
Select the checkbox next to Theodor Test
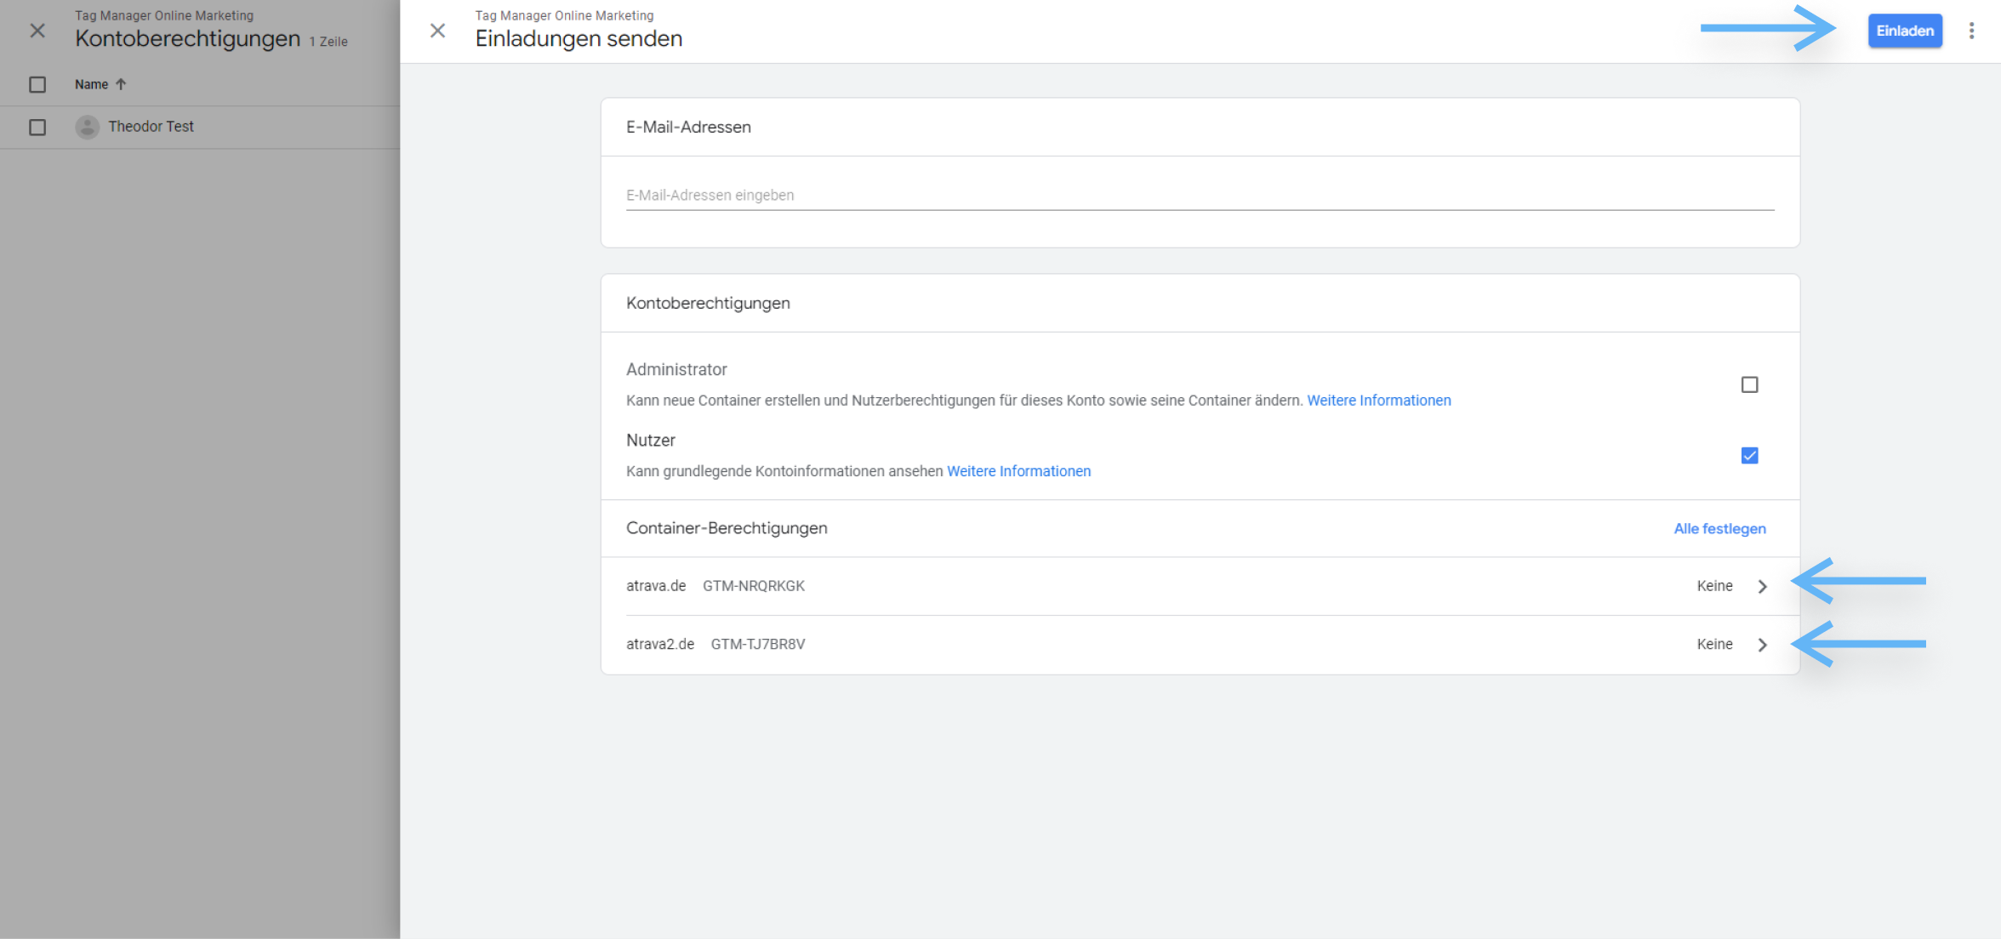37,127
